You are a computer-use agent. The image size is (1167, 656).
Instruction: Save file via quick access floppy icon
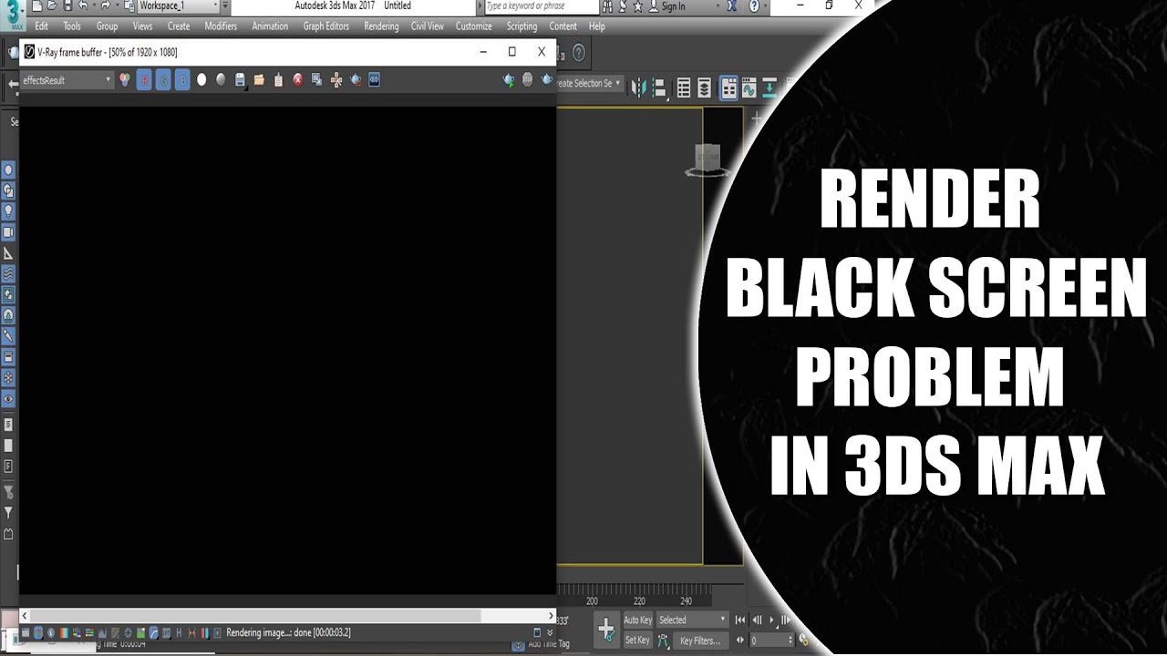point(67,5)
